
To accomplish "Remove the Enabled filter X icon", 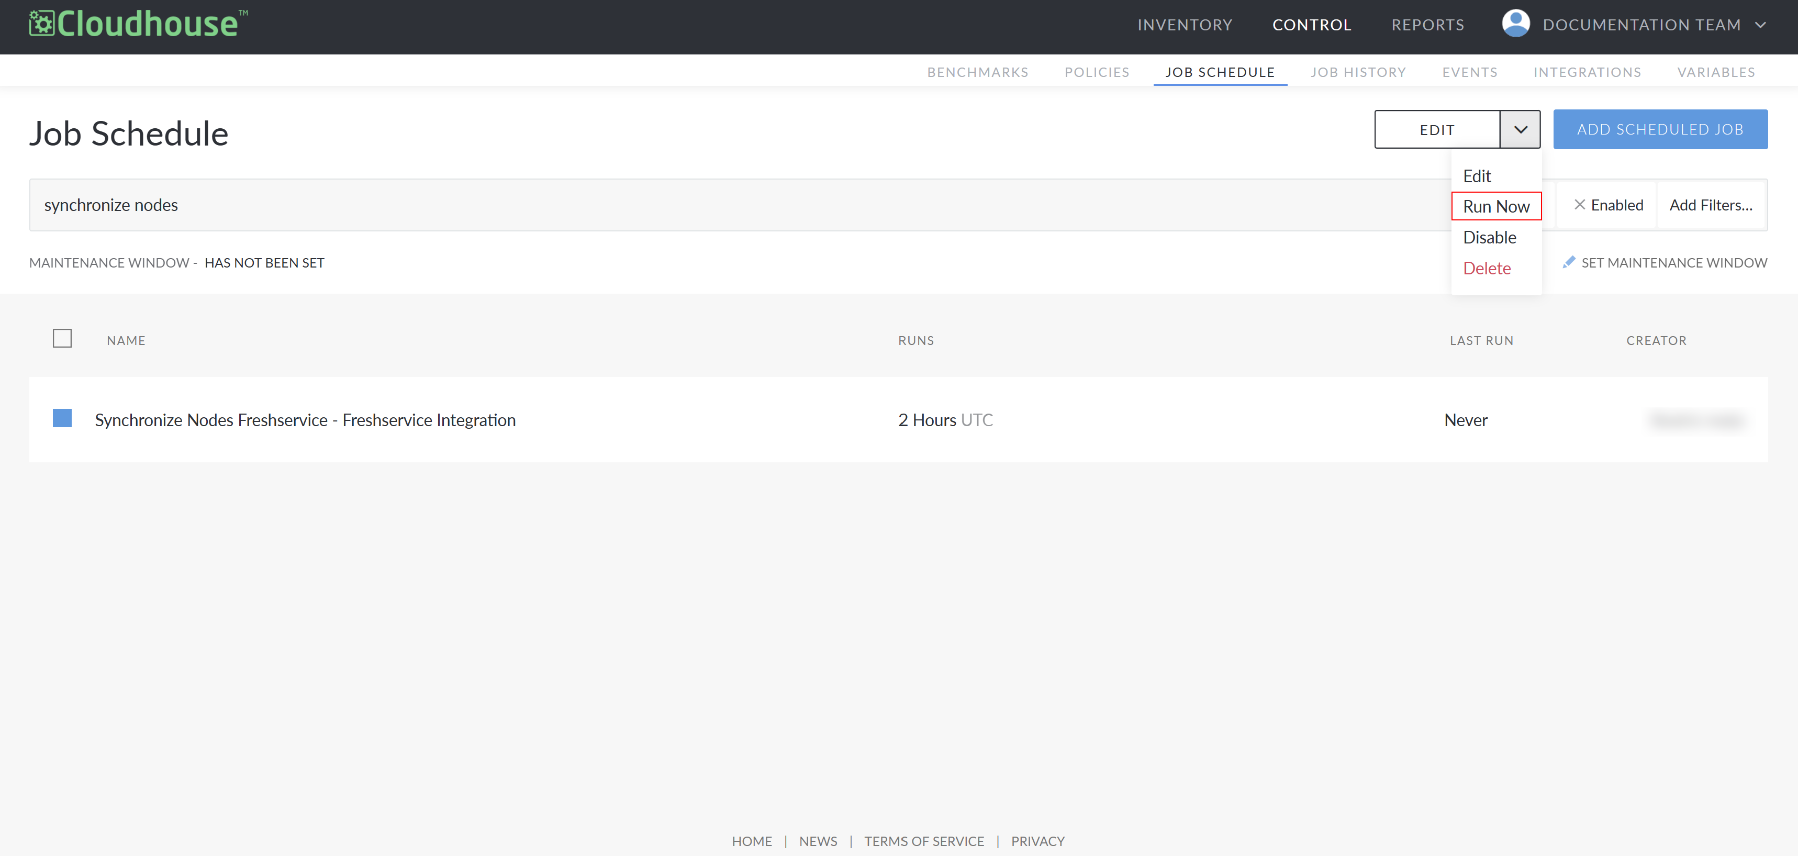I will [1580, 205].
